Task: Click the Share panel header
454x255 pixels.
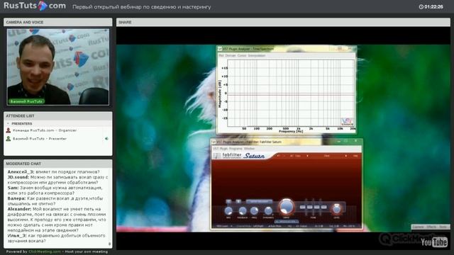Action: click(283, 22)
